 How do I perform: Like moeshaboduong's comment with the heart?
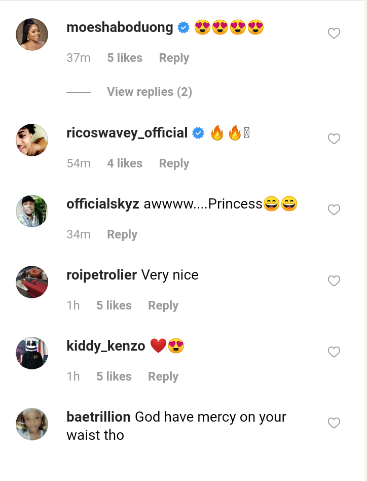(x=334, y=34)
